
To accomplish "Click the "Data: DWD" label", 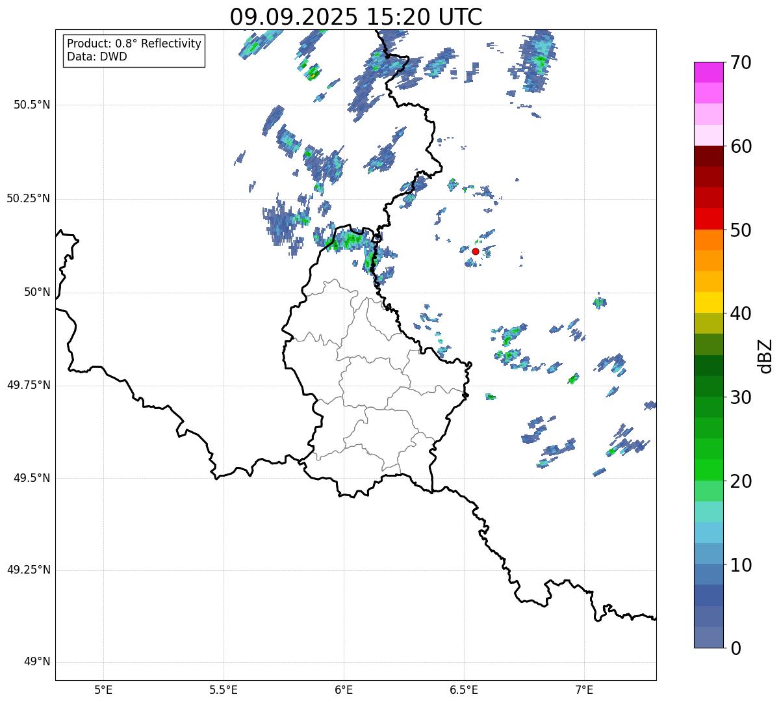I will 97,57.
